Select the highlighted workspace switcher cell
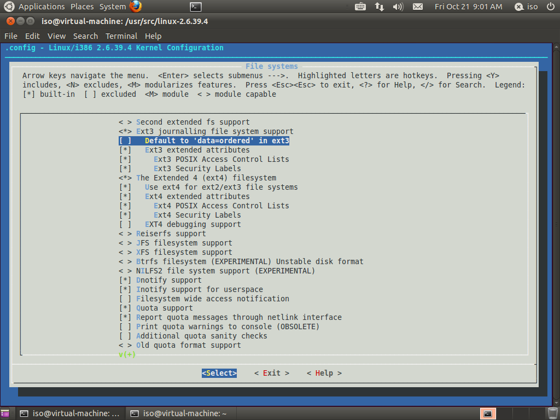The height and width of the screenshot is (420, 560). coord(487,413)
